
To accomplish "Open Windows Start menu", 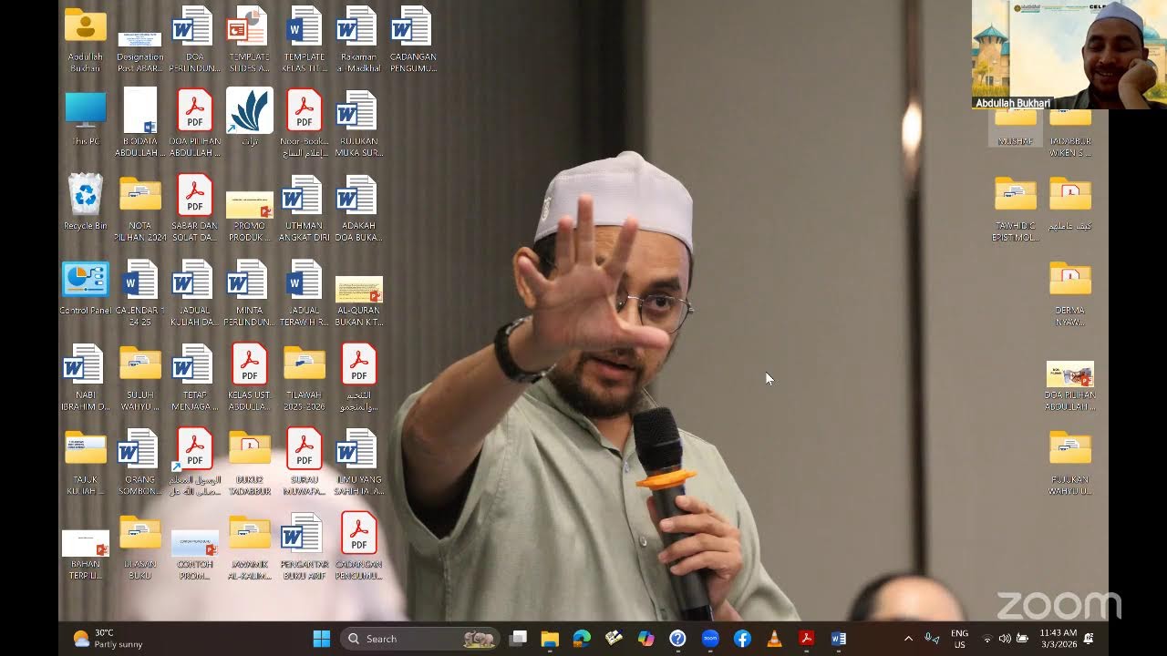I will coord(322,639).
